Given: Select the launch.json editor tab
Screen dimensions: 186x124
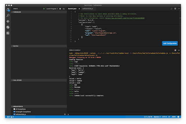Looking at the screenshot, I should [73, 9].
